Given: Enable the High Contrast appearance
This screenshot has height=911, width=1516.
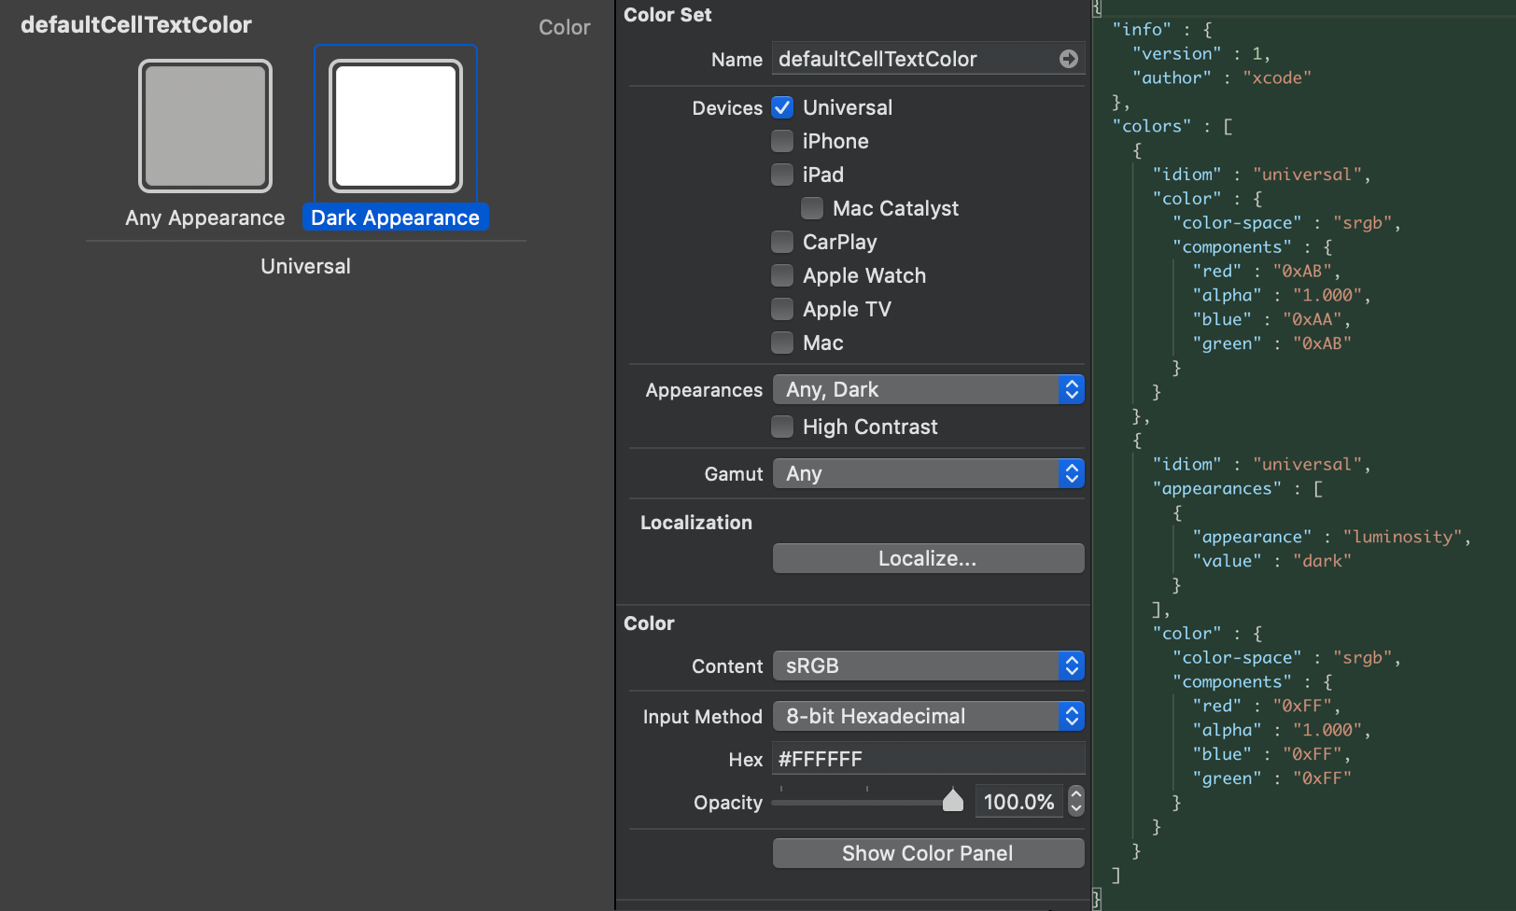Looking at the screenshot, I should (782, 427).
